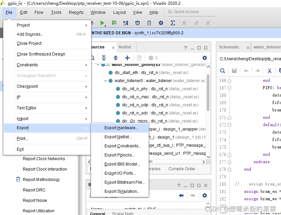This screenshot has height=215, width=281.
Task: Choose Export IBIS Model... option
Action: point(120,164)
